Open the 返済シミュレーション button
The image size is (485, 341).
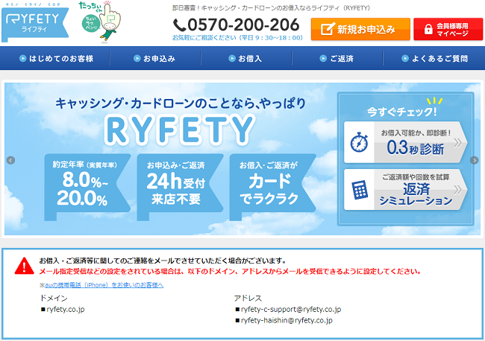(405, 190)
